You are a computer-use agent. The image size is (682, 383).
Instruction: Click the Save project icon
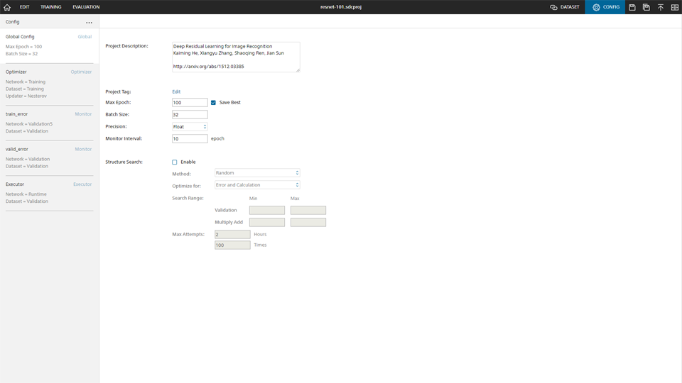click(632, 7)
